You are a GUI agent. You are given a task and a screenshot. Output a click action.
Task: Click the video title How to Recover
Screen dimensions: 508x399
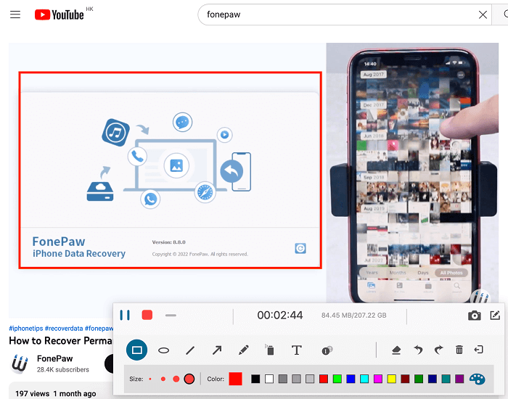60,341
